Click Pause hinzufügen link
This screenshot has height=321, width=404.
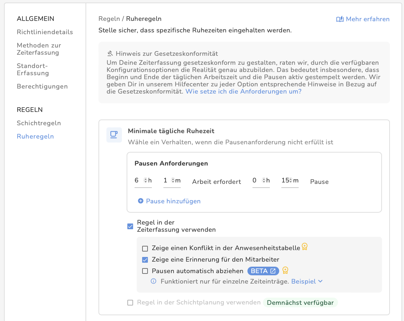(x=169, y=201)
